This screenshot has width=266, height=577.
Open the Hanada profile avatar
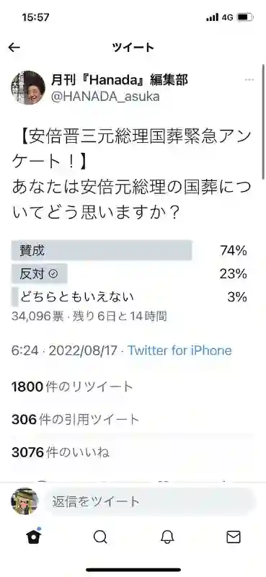click(x=28, y=87)
